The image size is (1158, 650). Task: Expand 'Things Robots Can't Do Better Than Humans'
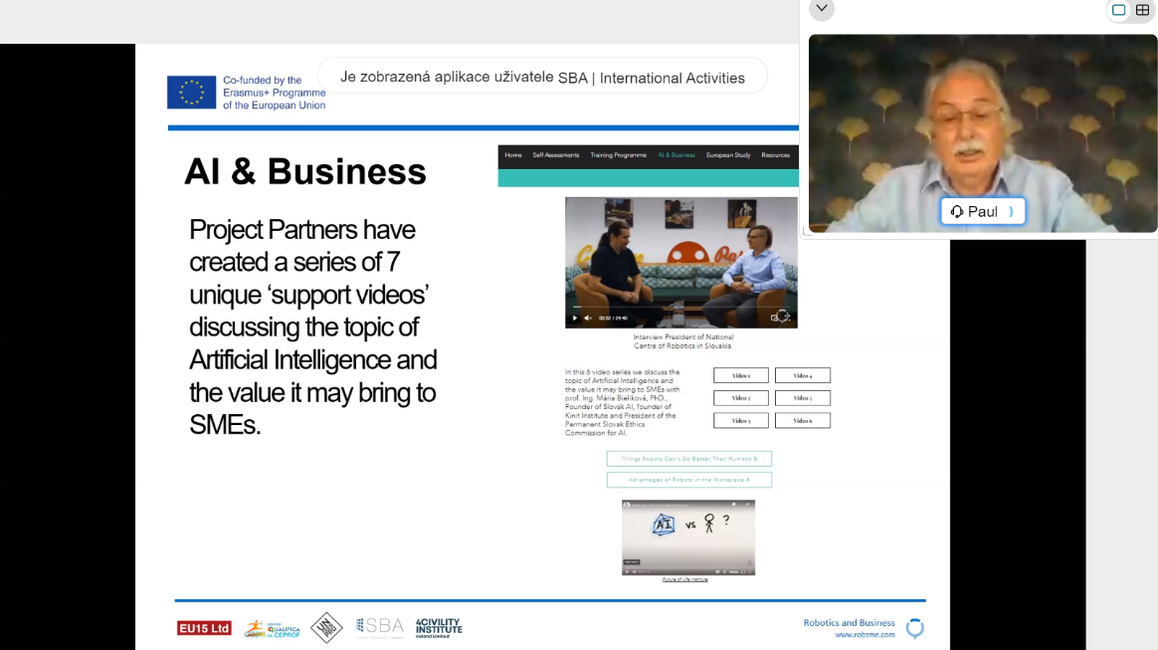pos(688,459)
